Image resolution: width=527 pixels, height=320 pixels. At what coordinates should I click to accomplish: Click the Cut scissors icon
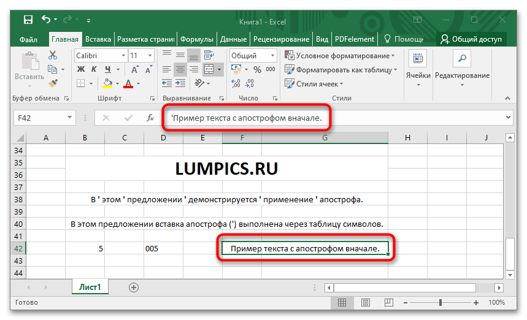(x=53, y=56)
